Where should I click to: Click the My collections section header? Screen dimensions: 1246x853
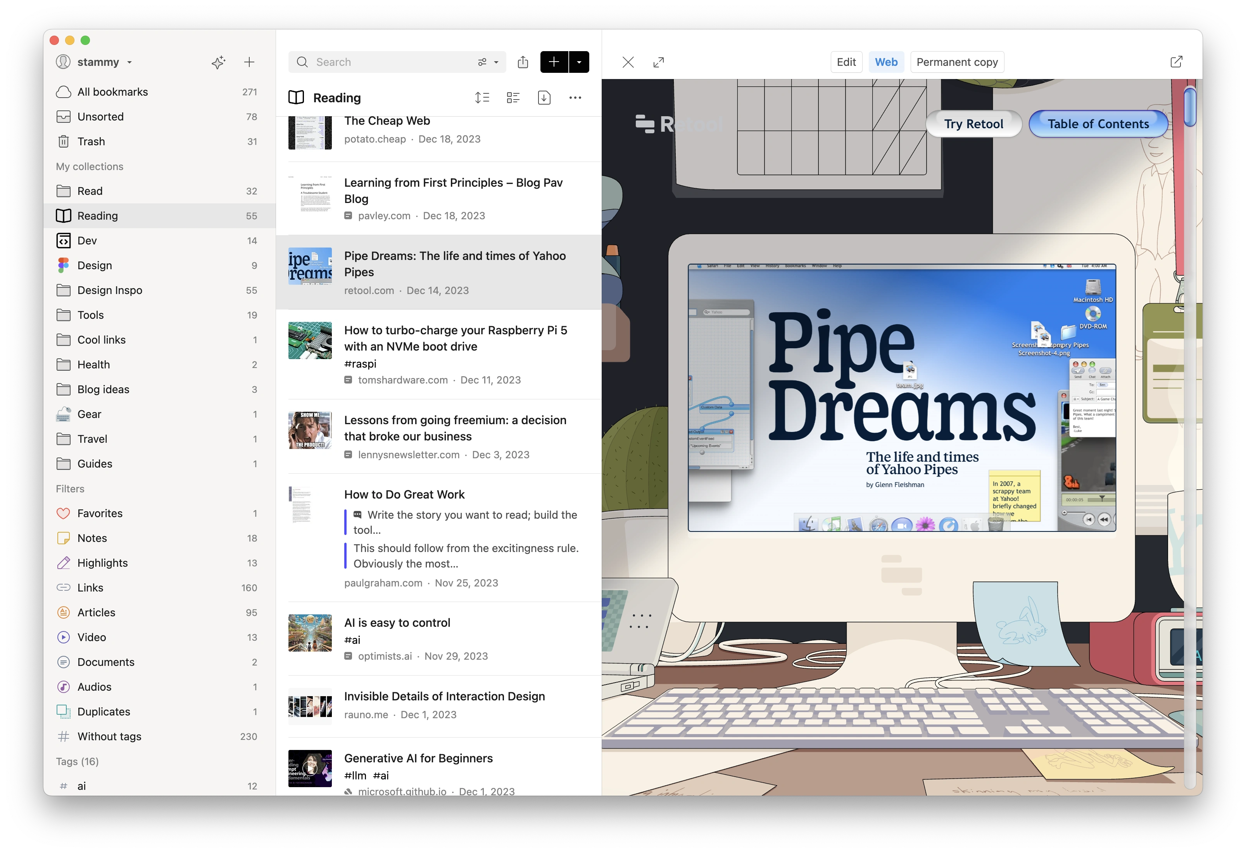point(90,166)
